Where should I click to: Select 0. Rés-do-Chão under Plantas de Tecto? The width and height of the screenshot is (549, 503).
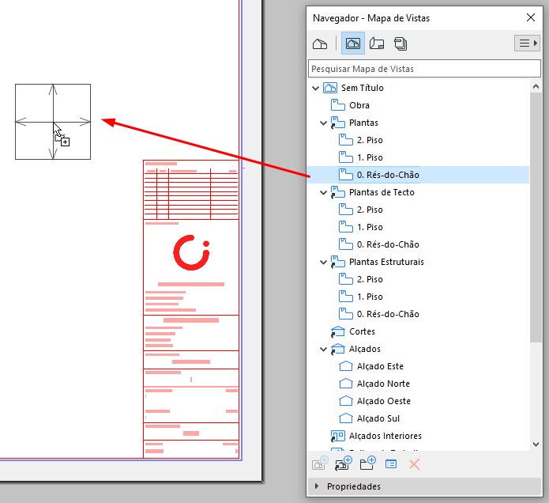tap(388, 244)
